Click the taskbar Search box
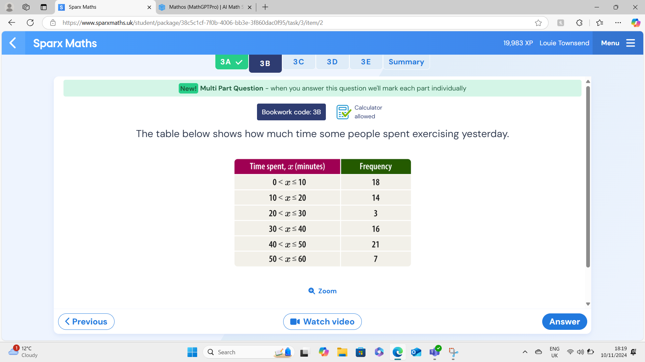This screenshot has height=362, width=645. tap(249, 352)
